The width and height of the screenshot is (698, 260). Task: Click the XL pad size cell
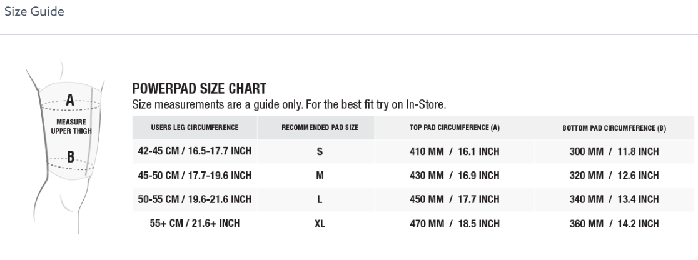(x=320, y=224)
